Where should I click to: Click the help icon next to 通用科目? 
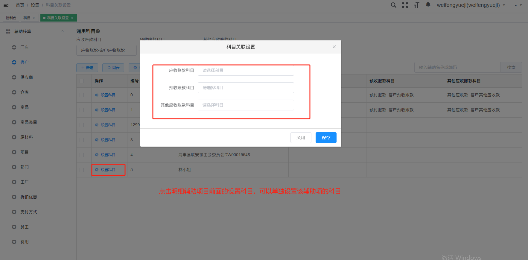(98, 31)
